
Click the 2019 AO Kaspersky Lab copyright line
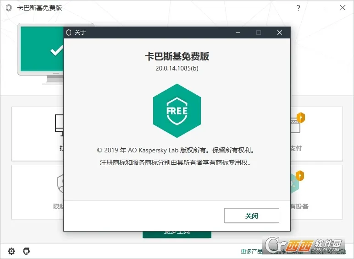pyautogui.click(x=176, y=150)
